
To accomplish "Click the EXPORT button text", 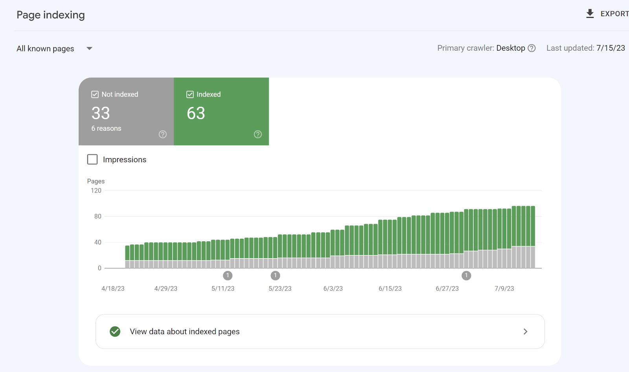I will (x=614, y=14).
